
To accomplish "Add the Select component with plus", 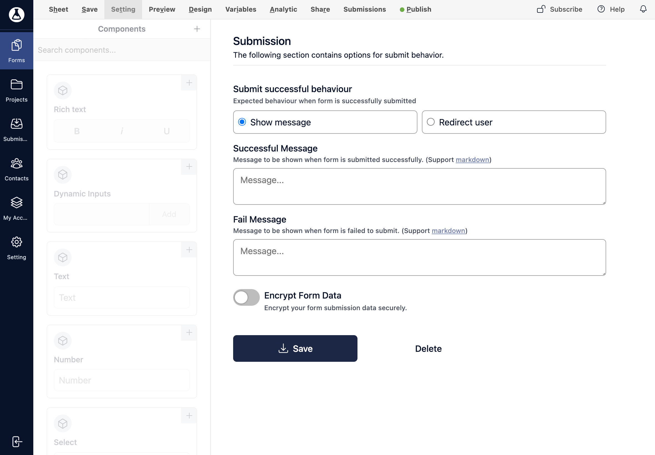I will (189, 416).
